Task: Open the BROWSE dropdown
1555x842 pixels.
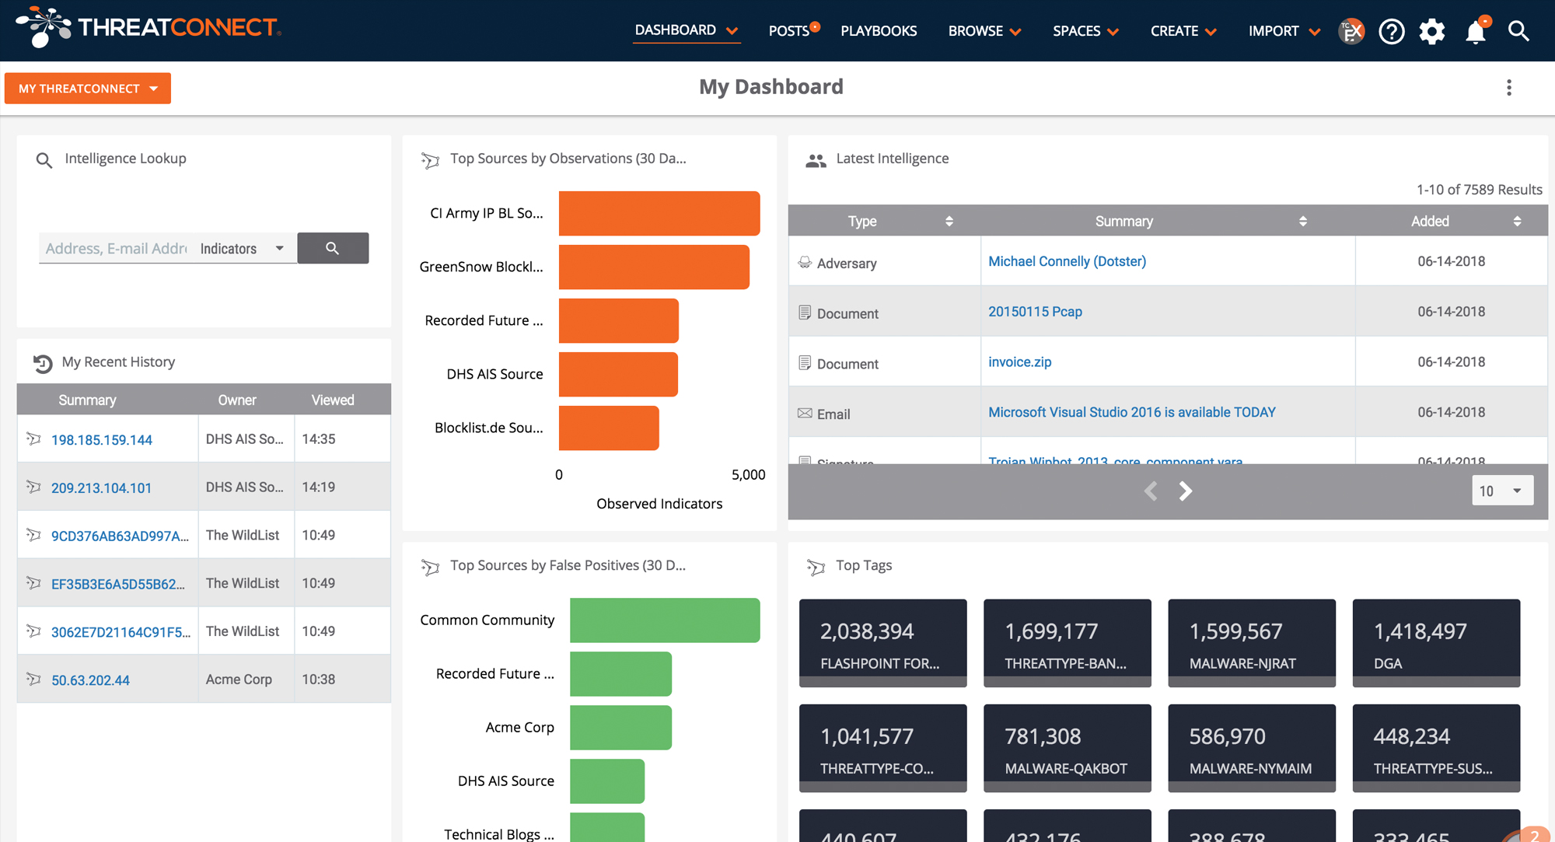Action: (x=984, y=31)
